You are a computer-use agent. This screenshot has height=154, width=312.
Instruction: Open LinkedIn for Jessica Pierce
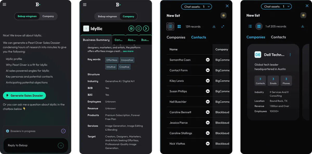coord(208,123)
